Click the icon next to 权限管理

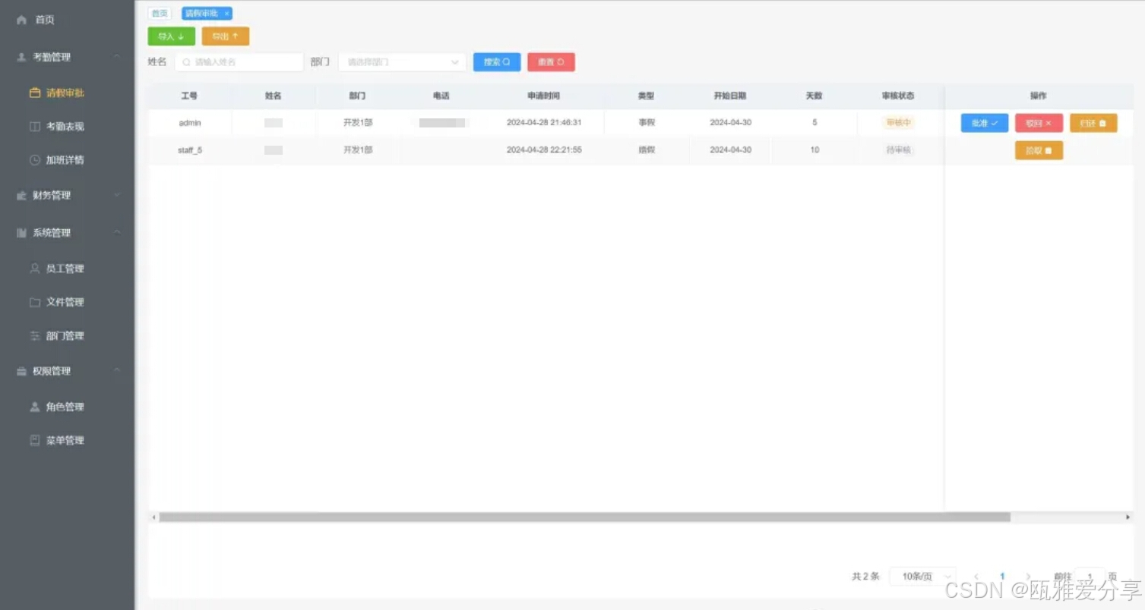click(21, 371)
